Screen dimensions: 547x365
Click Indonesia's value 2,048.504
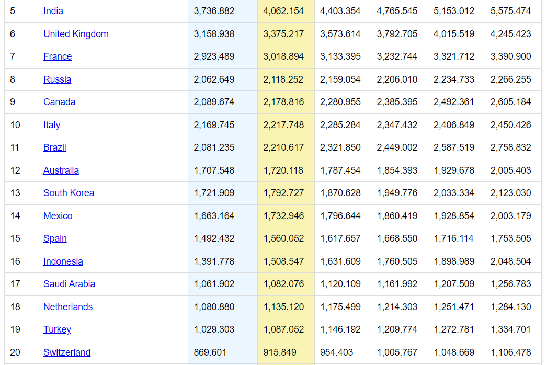[510, 261]
